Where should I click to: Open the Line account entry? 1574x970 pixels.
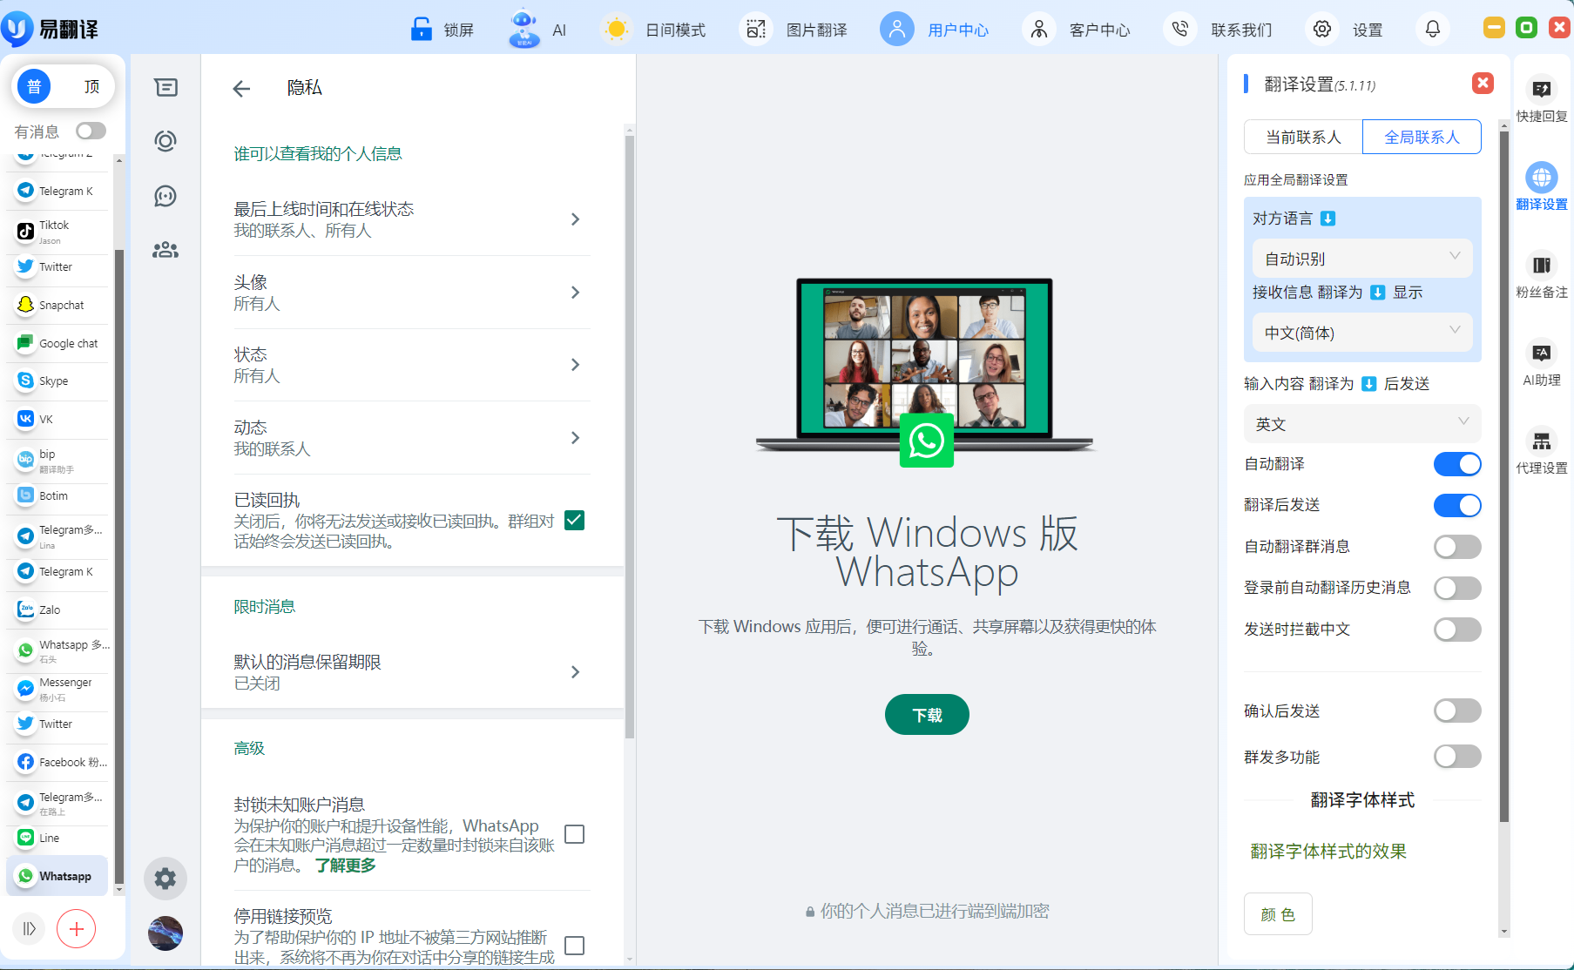(57, 838)
